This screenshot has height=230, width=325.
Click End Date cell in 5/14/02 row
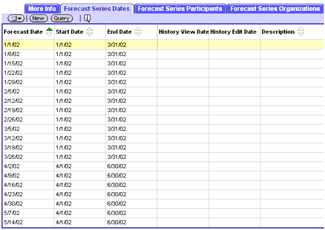[131, 222]
